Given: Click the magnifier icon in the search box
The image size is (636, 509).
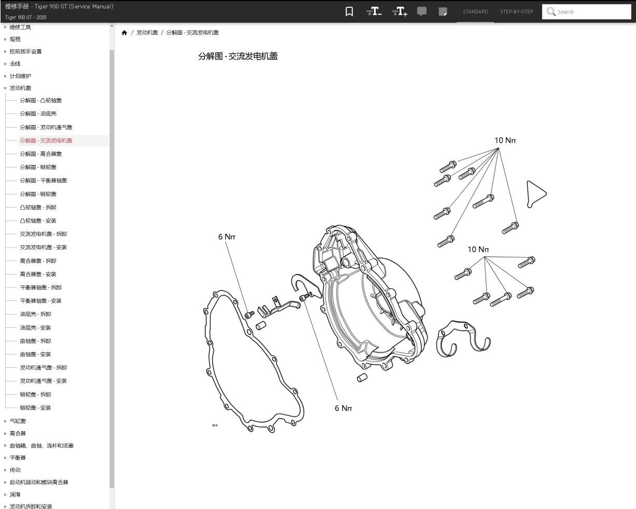Looking at the screenshot, I should [x=551, y=11].
